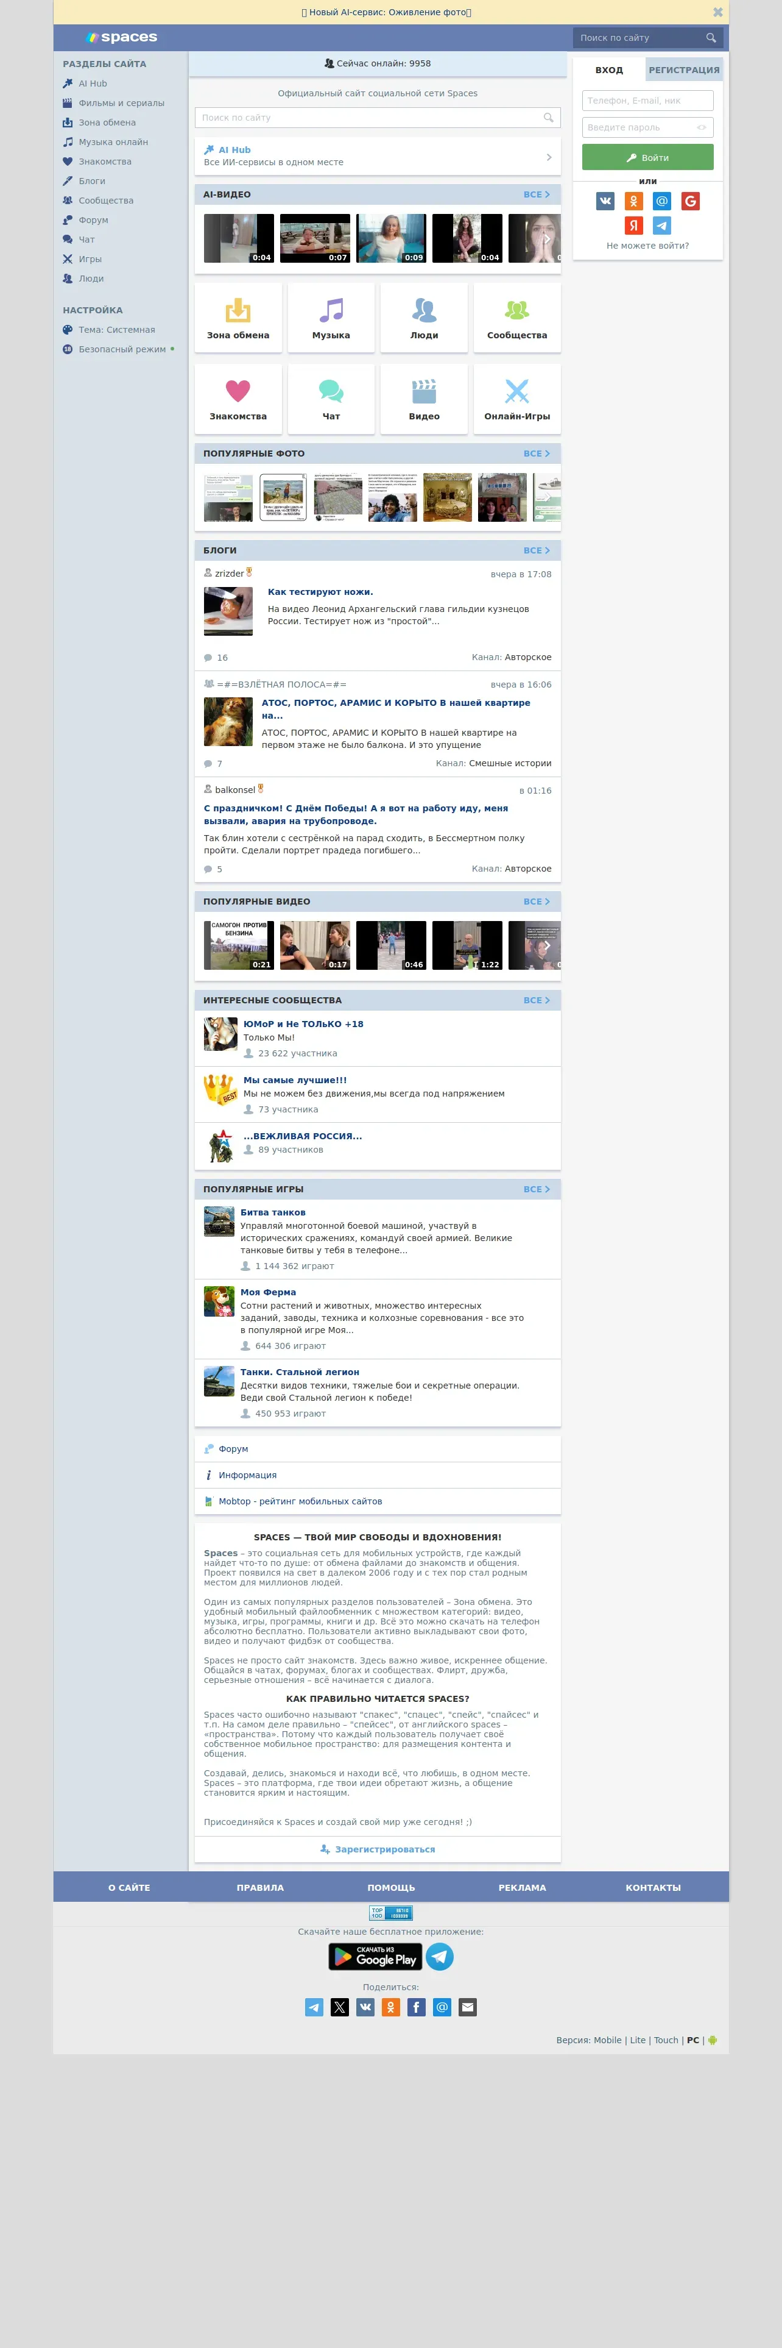The width and height of the screenshot is (782, 2348).
Task: Open the Зарегистрироваться link
Action: point(378,1849)
